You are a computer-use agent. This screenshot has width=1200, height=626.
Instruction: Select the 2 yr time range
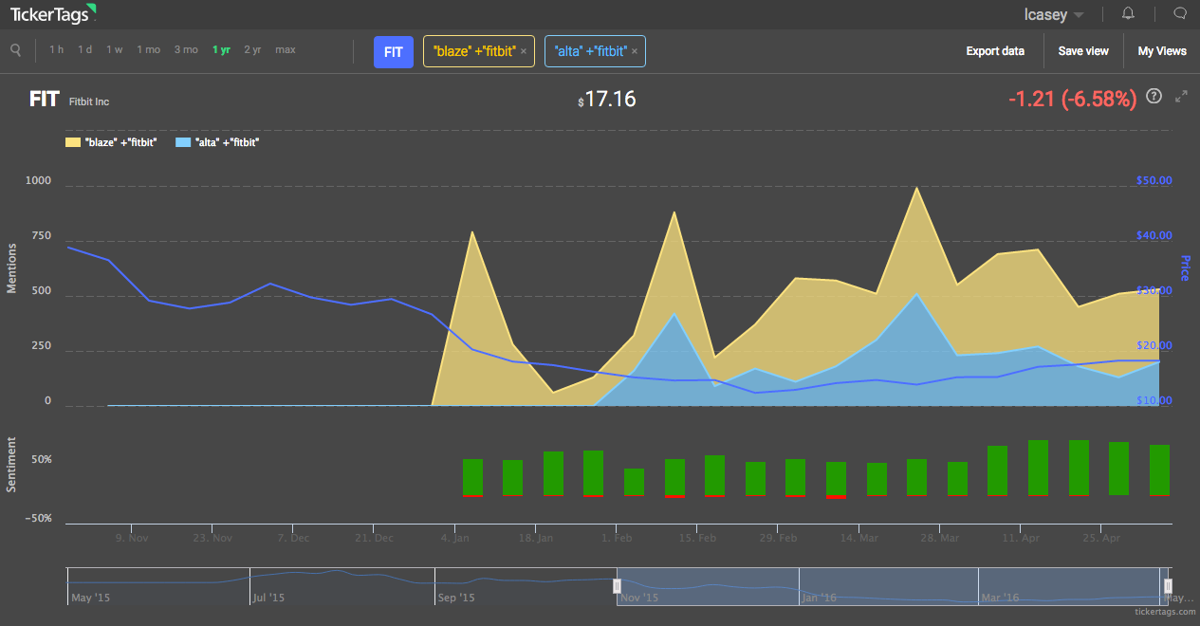coord(252,50)
